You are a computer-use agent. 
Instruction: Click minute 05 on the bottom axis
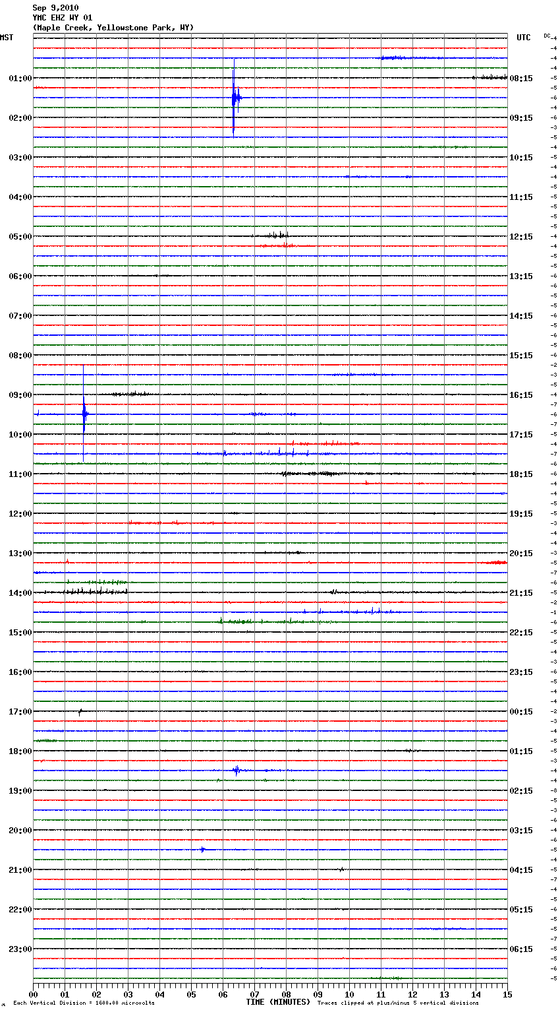pyautogui.click(x=191, y=994)
